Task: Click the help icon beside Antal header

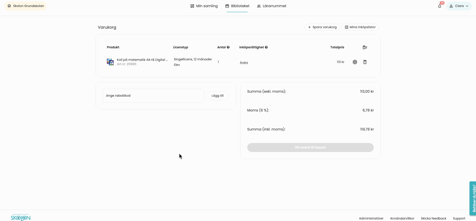Action: [x=228, y=47]
